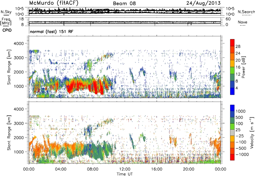The width and height of the screenshot is (255, 176).
Task: Click the 12:00 time tick label
Action: coord(125,169)
